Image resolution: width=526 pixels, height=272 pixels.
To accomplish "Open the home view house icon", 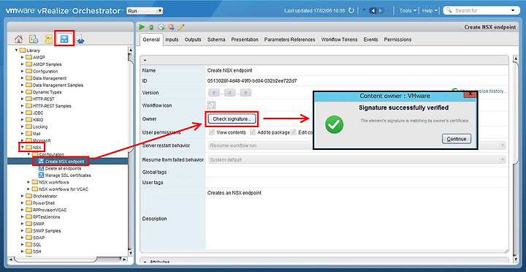I will (x=19, y=39).
